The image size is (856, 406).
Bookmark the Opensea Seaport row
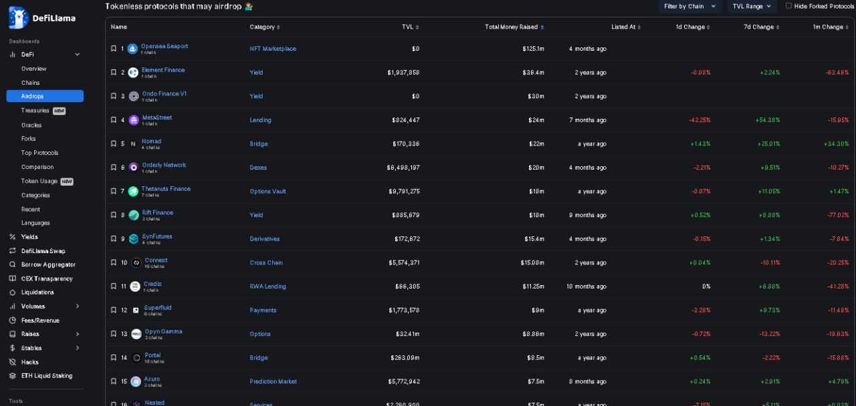114,49
